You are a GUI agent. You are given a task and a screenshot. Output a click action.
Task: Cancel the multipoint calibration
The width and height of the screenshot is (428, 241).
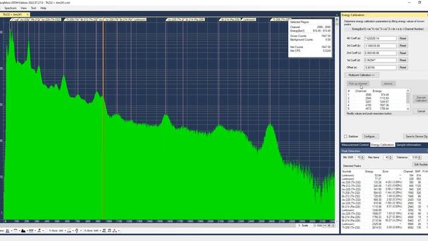point(421,111)
